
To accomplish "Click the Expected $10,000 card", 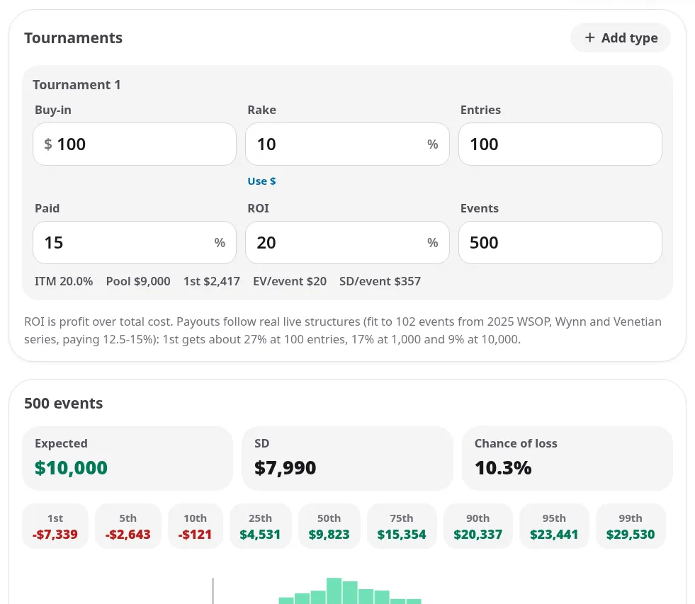I will click(x=128, y=458).
